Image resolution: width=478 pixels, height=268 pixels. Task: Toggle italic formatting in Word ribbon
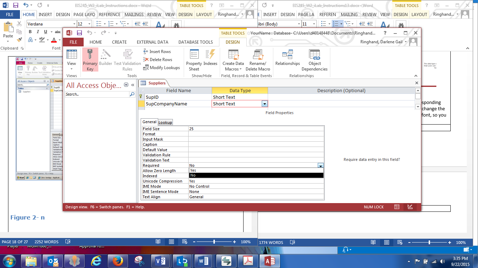tap(36, 32)
